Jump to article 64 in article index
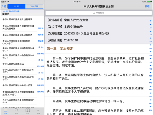The image size is (153, 115). point(151,48)
